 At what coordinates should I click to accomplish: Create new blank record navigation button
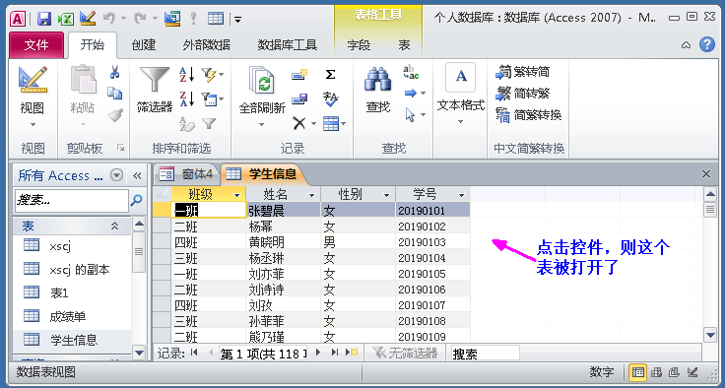coord(352,353)
